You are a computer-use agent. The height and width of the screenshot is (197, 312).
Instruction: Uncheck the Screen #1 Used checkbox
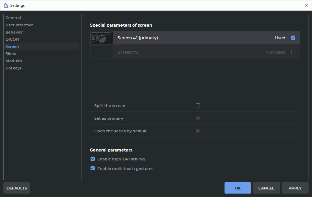[293, 38]
